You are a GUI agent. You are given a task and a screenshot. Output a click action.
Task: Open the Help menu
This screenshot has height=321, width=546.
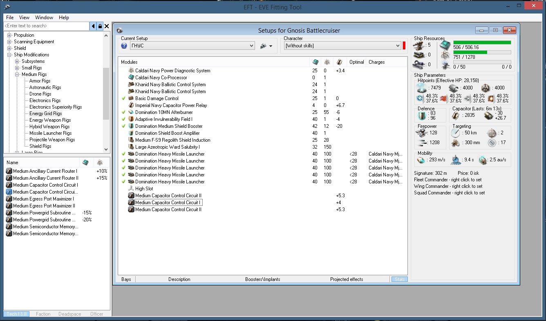pyautogui.click(x=64, y=18)
